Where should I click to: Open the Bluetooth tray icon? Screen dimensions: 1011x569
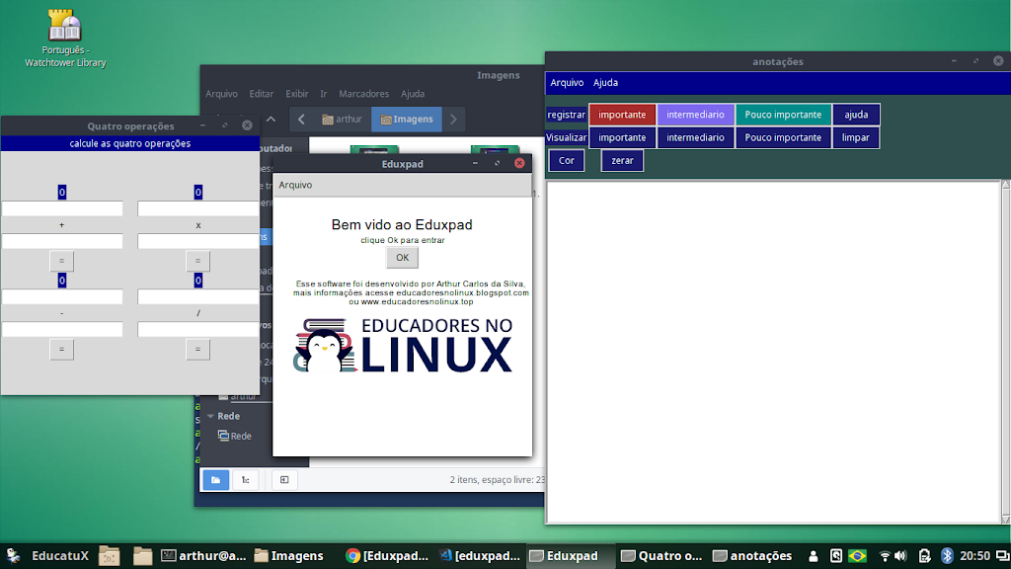point(947,555)
